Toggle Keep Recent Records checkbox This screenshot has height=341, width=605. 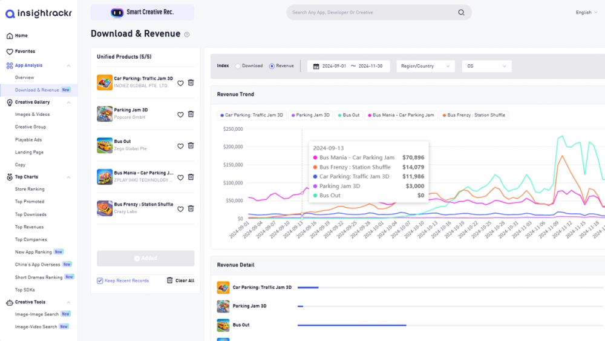coord(100,281)
